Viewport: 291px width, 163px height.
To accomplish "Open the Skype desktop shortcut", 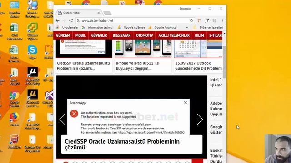I will coord(32,52).
